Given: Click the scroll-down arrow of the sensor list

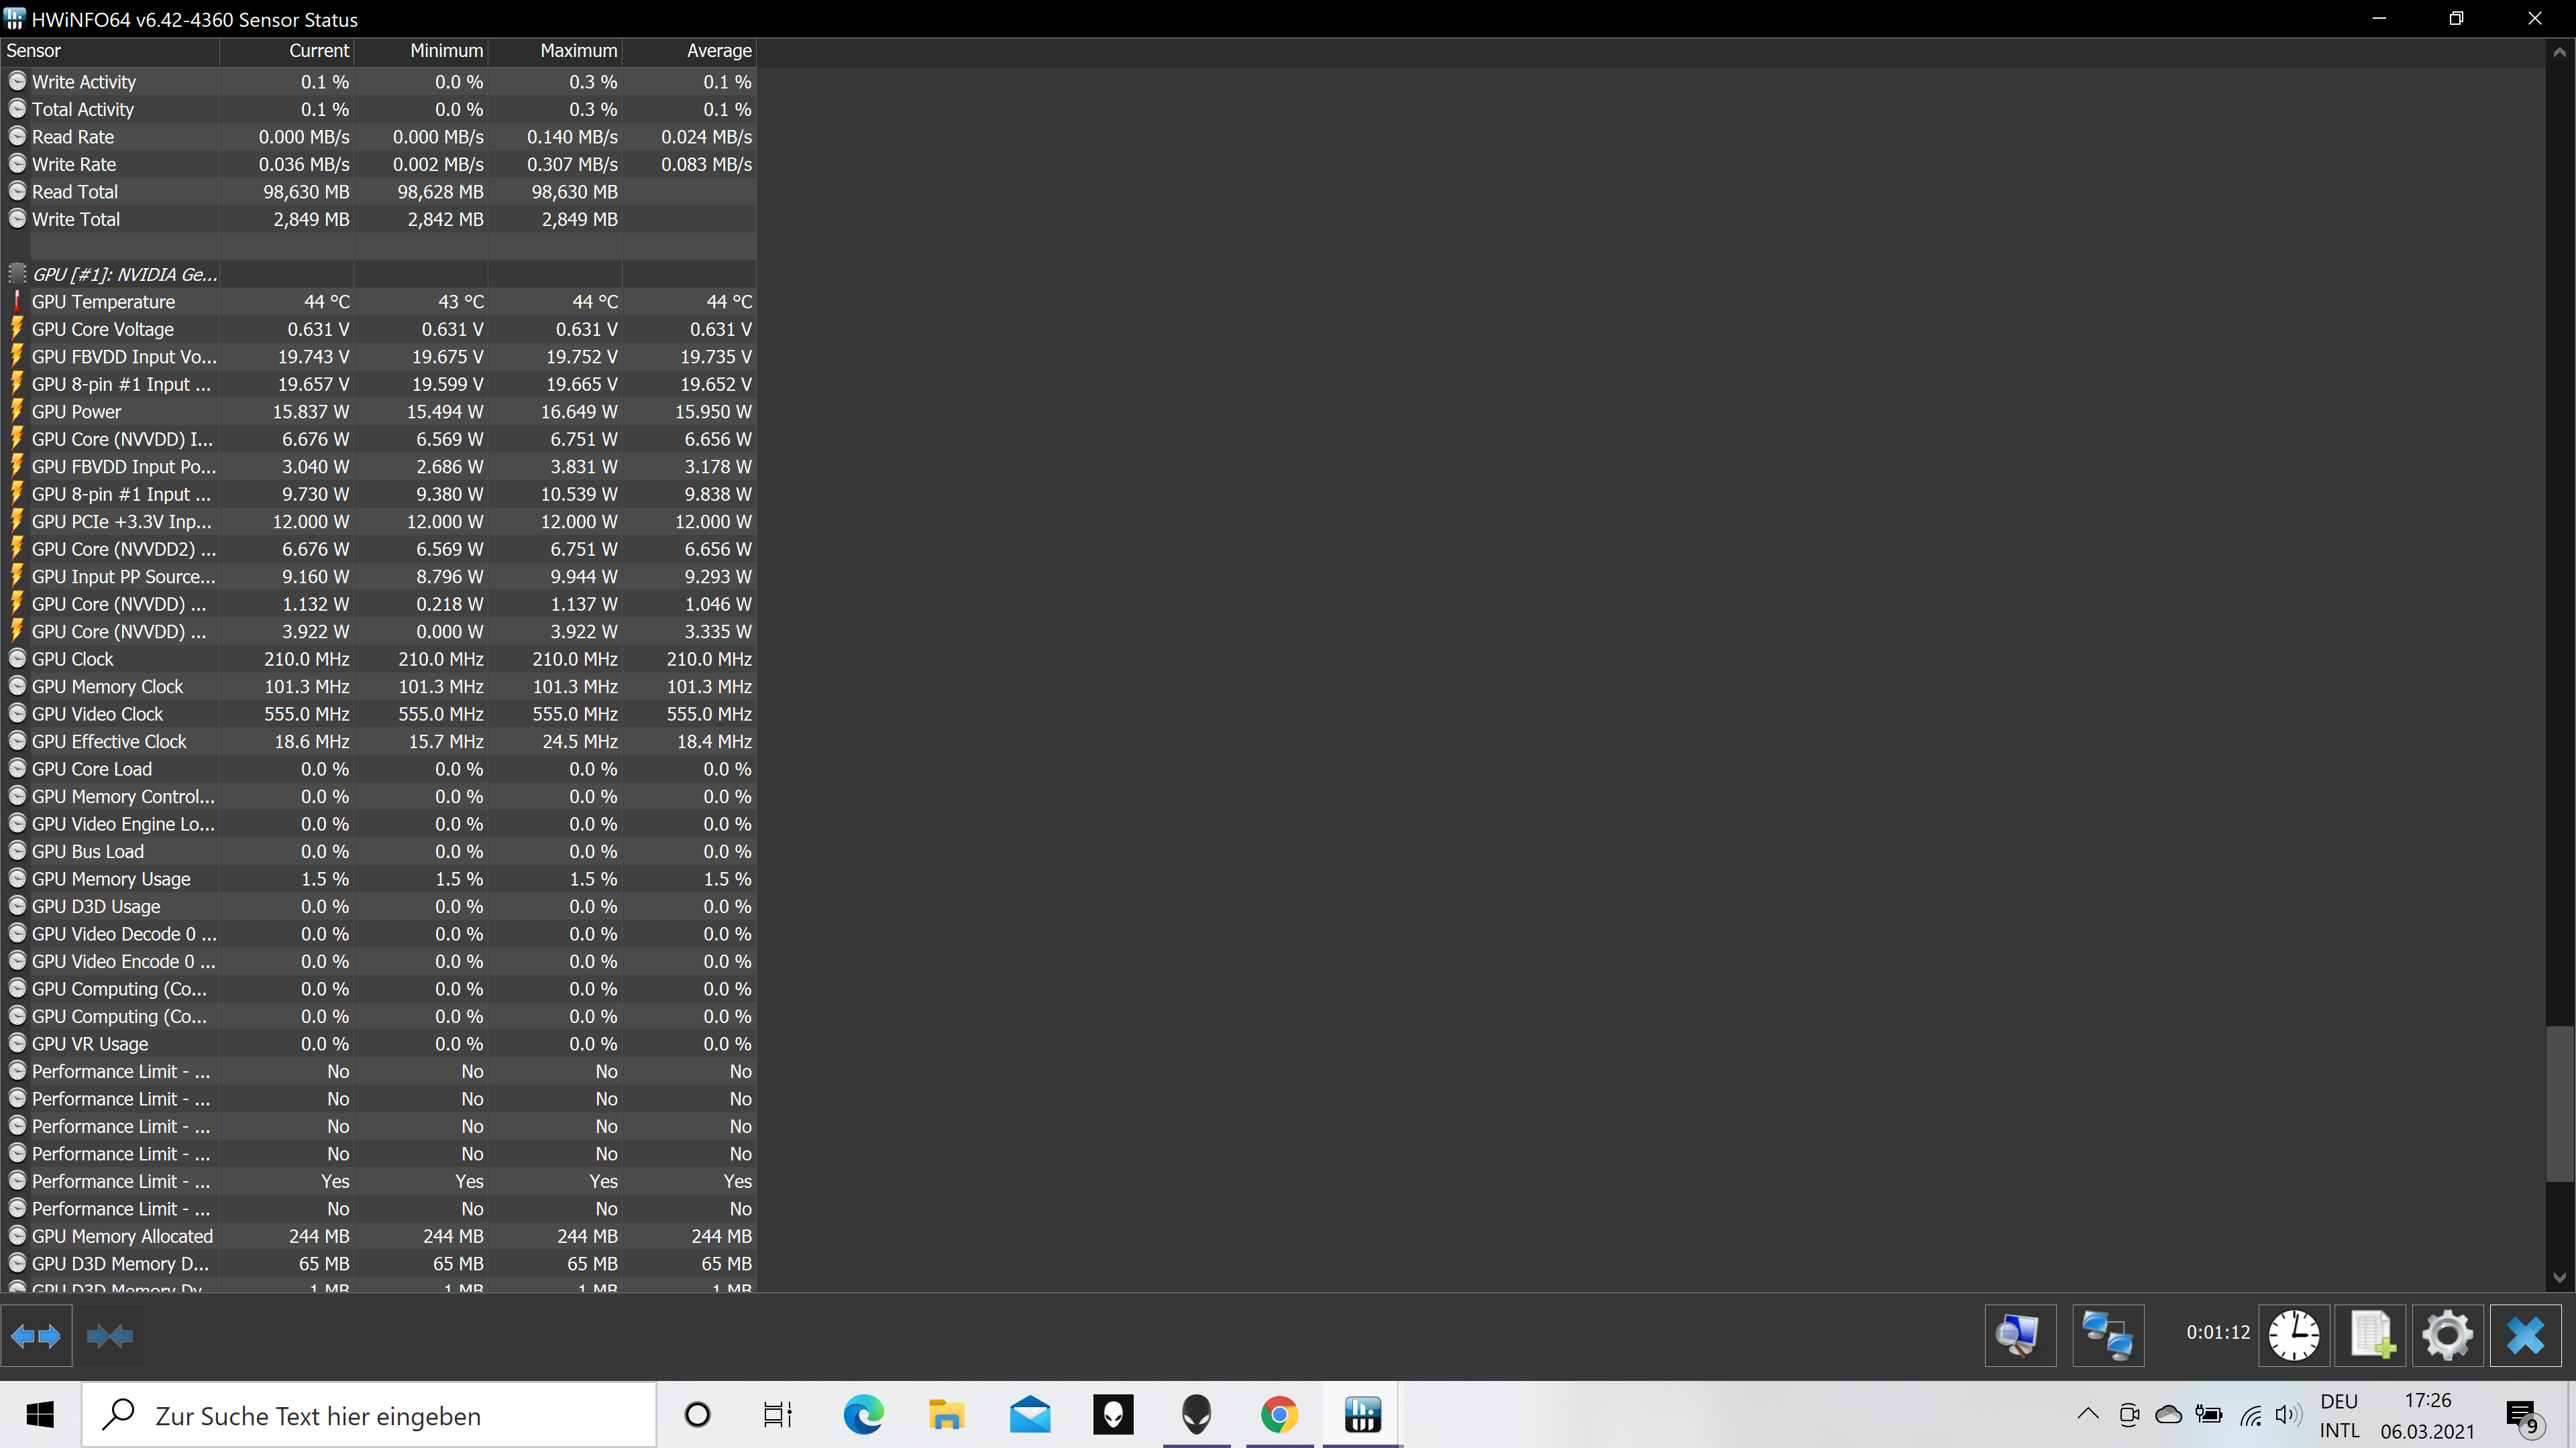Looking at the screenshot, I should (x=2559, y=1276).
